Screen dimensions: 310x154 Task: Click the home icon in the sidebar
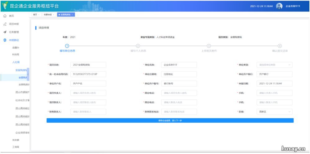(x=5, y=16)
